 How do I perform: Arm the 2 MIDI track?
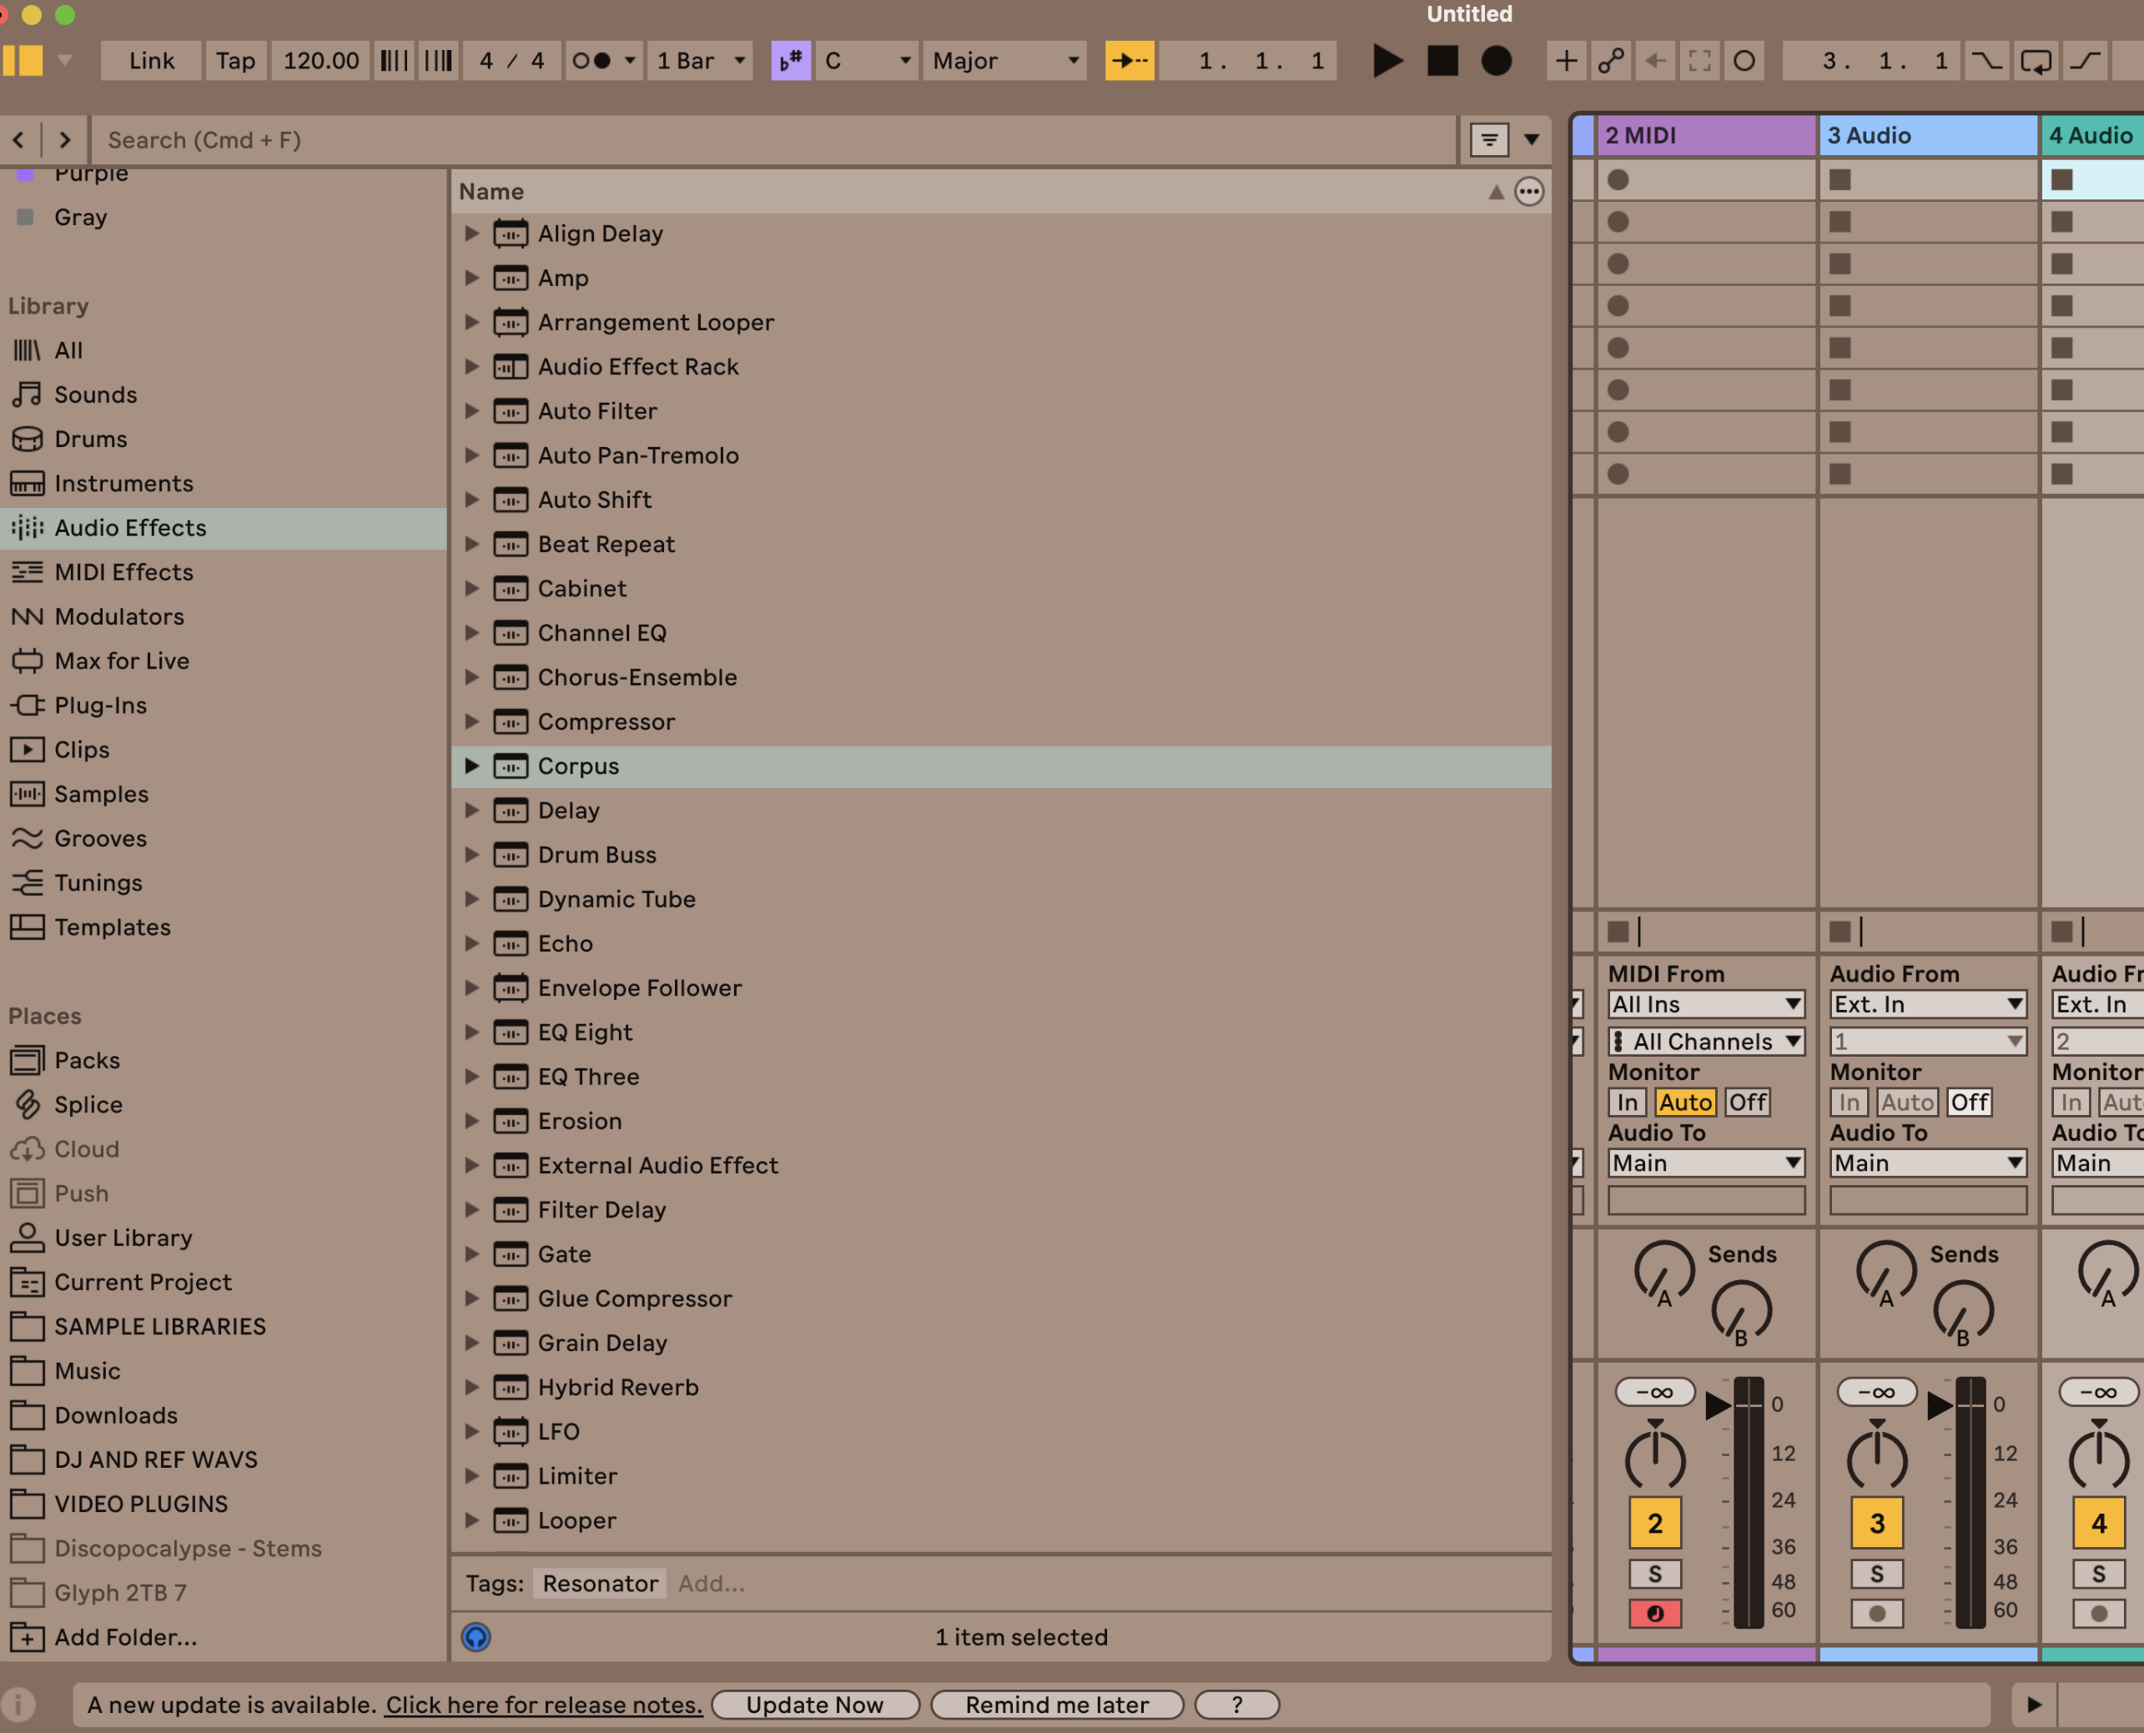pos(1654,1613)
